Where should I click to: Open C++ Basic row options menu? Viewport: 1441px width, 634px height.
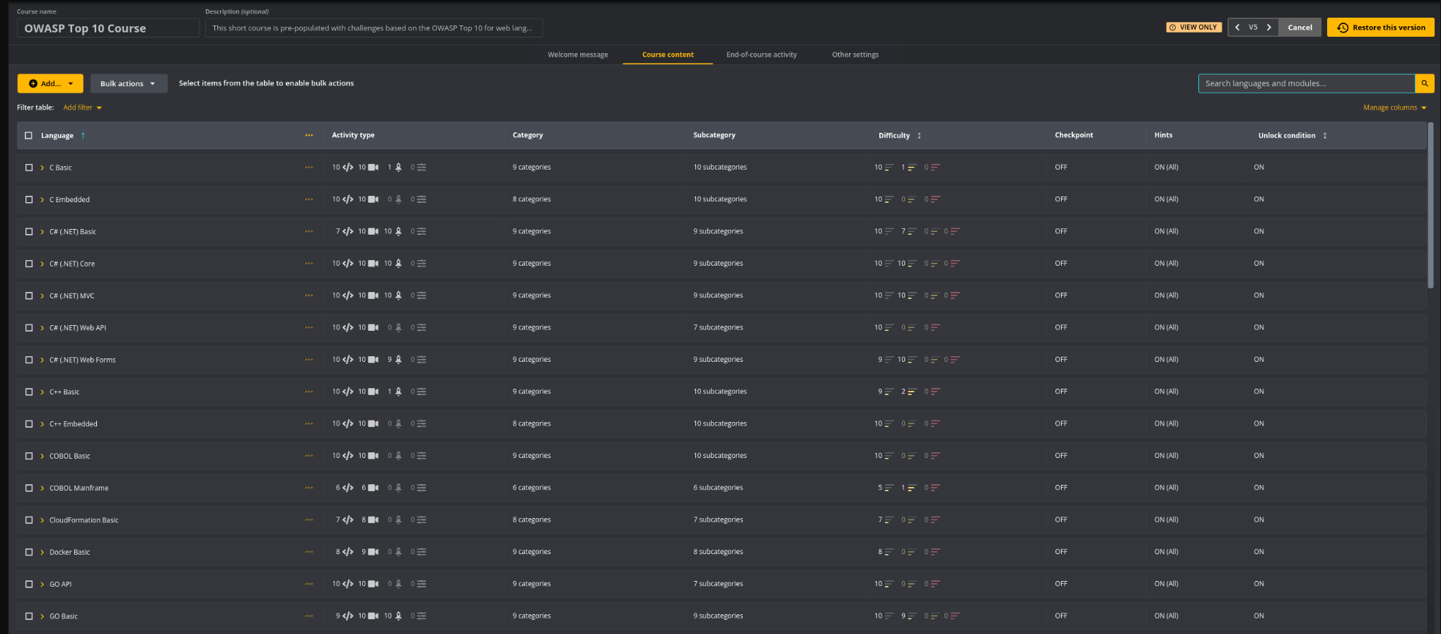[309, 392]
